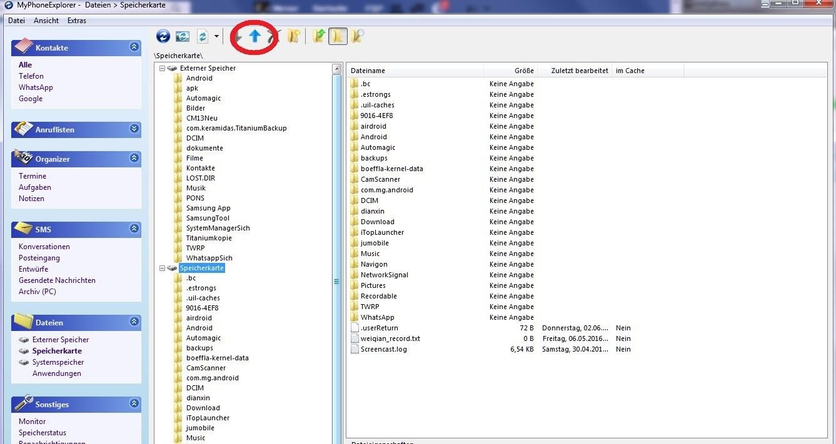Click the file icon of Screencast.log
This screenshot has height=444, width=836.
click(x=355, y=349)
